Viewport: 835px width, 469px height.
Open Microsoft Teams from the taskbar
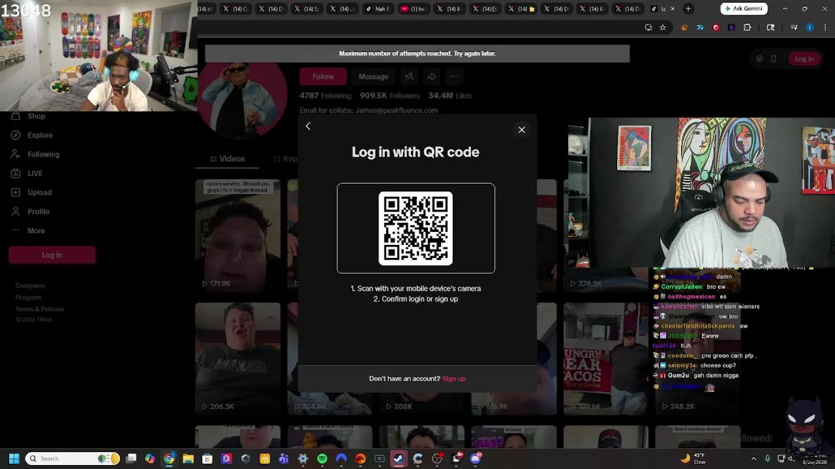coord(284,459)
